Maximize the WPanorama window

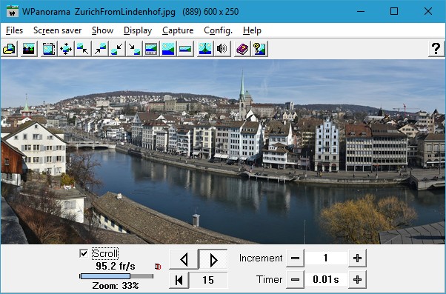[x=394, y=11]
